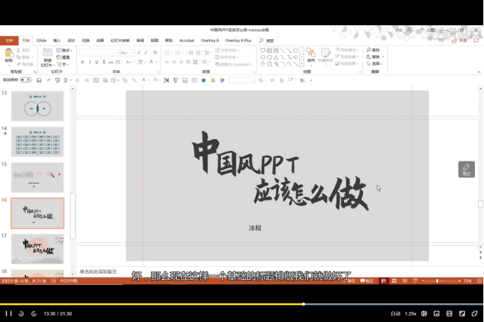Viewport: 484px width, 322px height.
Task: Switch to the OneKey 8 Plus tab
Action: click(239, 41)
